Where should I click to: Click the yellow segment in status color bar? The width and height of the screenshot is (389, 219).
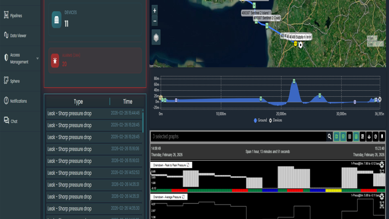click(x=333, y=191)
